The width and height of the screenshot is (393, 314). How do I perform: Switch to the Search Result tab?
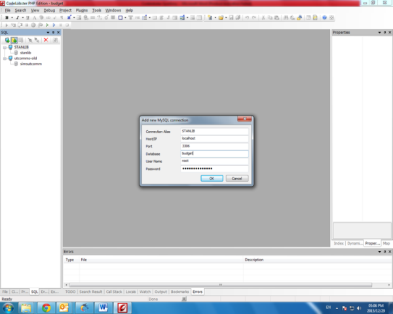tap(90, 291)
